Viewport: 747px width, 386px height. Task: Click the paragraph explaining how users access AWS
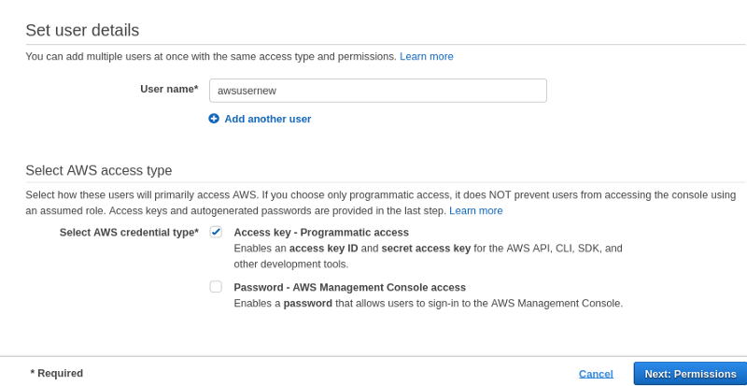381,203
